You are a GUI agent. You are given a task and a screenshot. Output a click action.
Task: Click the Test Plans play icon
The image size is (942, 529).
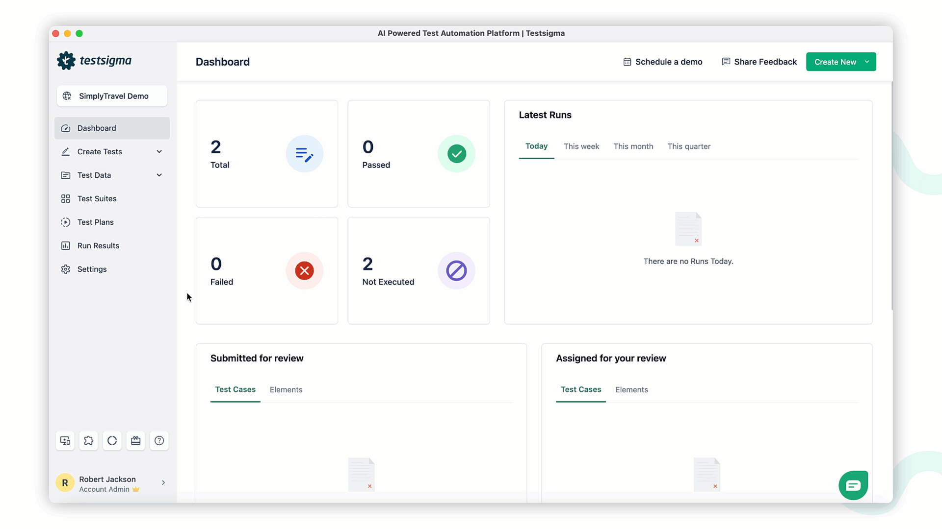point(65,222)
